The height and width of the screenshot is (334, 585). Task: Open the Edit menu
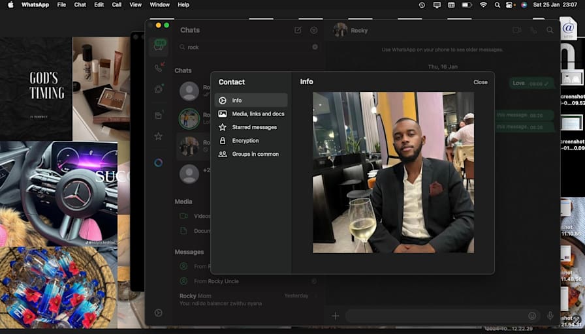coord(99,5)
